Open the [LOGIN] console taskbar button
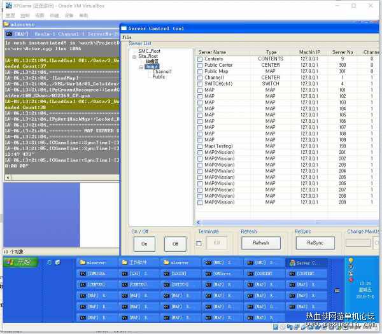382x334 pixels. 181,274
